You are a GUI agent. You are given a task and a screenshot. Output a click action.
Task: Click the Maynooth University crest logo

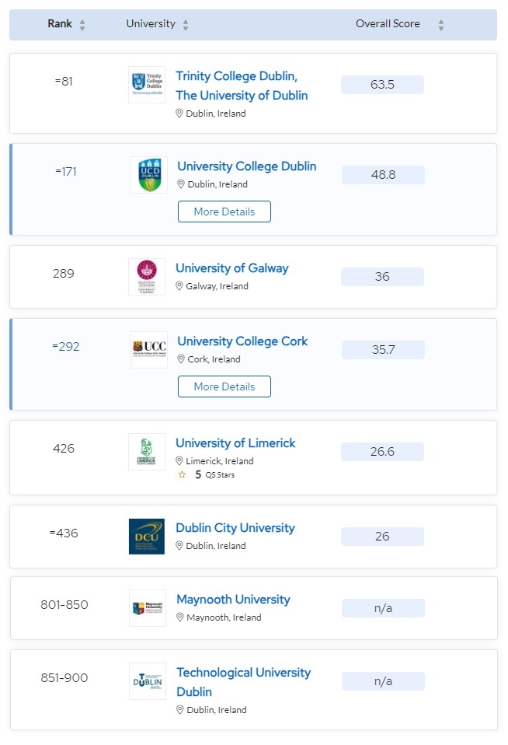pos(148,607)
